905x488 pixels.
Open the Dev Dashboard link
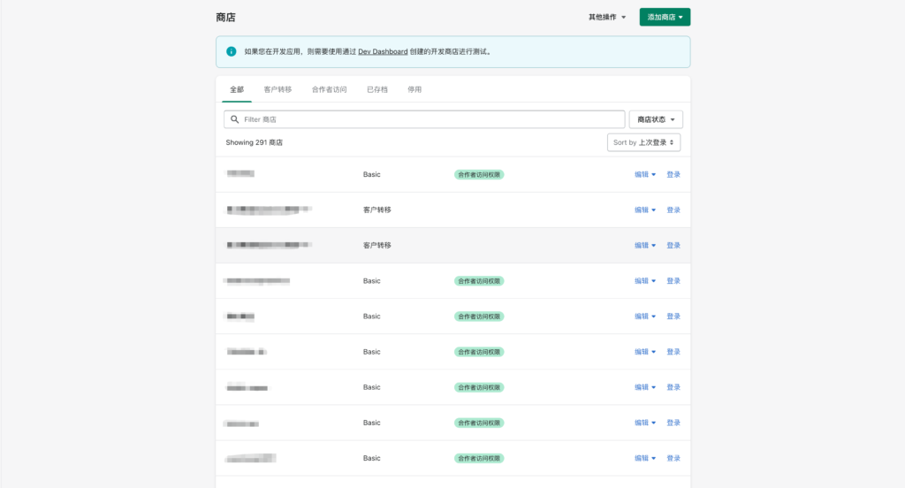383,51
